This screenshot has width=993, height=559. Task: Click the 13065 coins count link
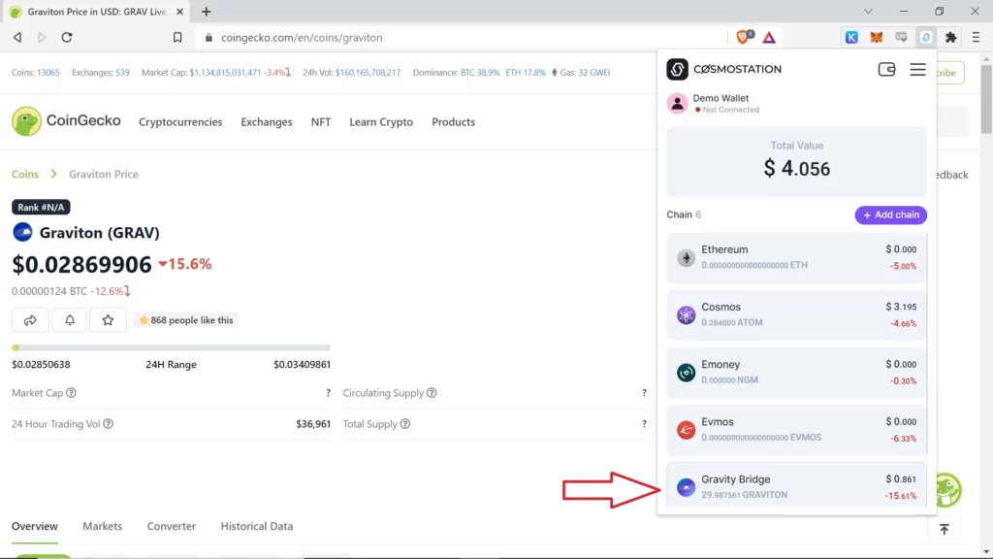pyautogui.click(x=48, y=72)
